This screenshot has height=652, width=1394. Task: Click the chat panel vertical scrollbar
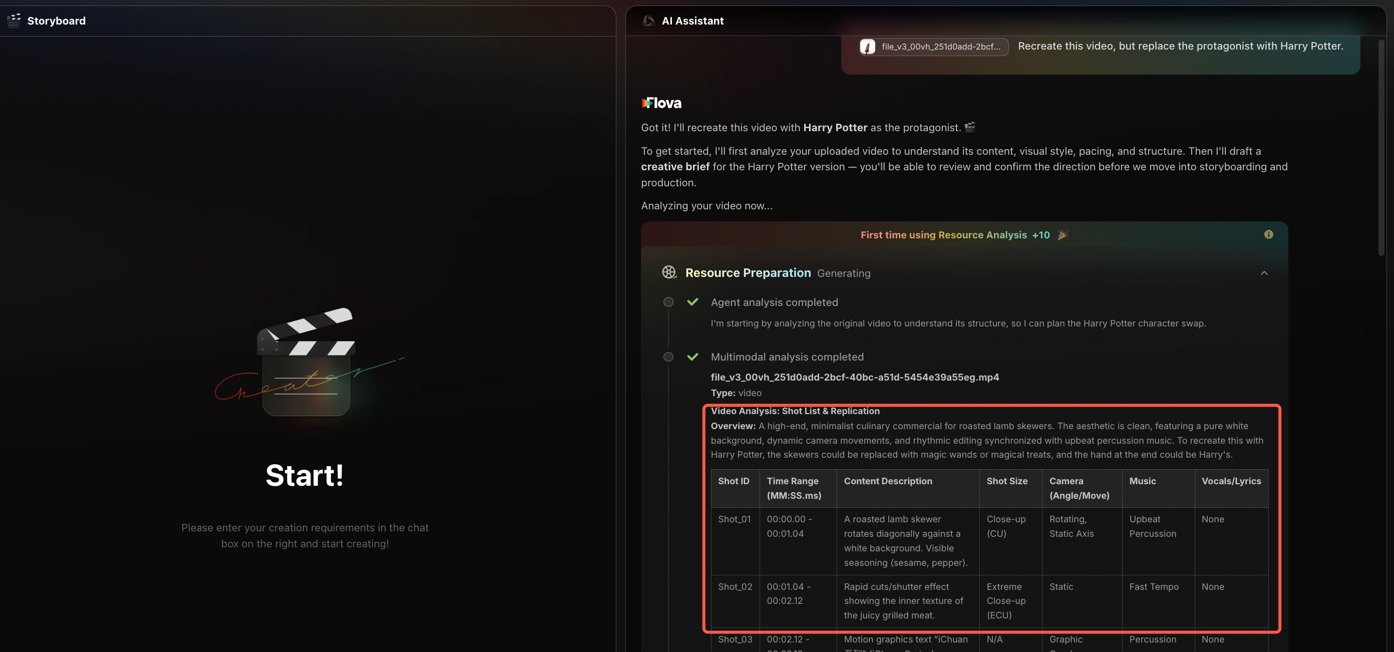1381,146
